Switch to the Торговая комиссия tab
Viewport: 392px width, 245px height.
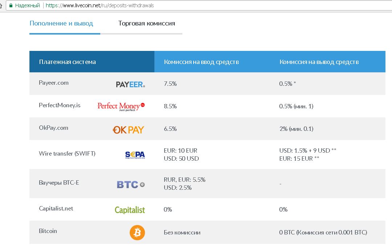click(146, 23)
